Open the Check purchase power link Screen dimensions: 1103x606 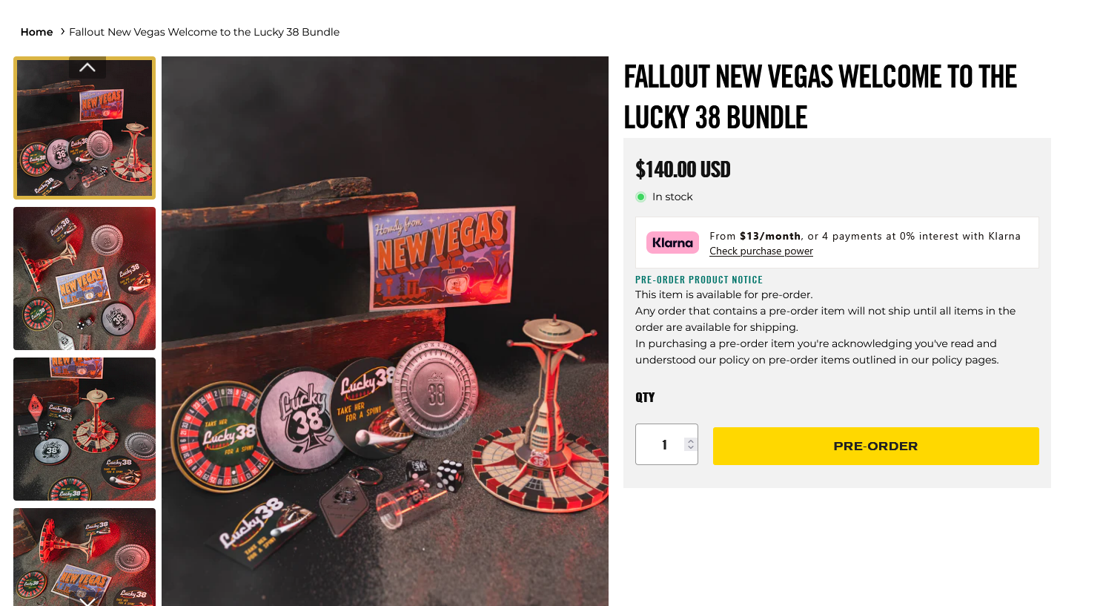point(761,251)
